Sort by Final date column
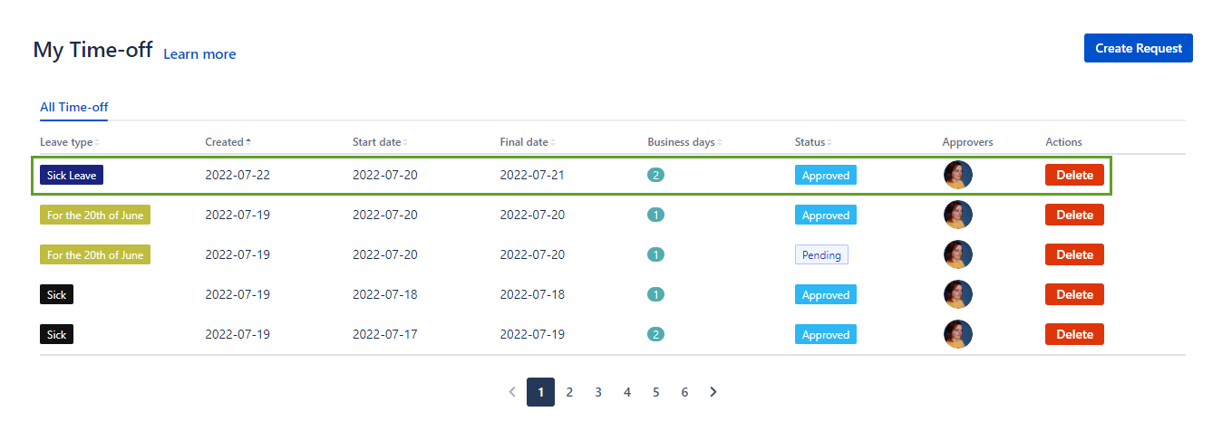Viewport: 1222px width, 431px height. coord(527,142)
